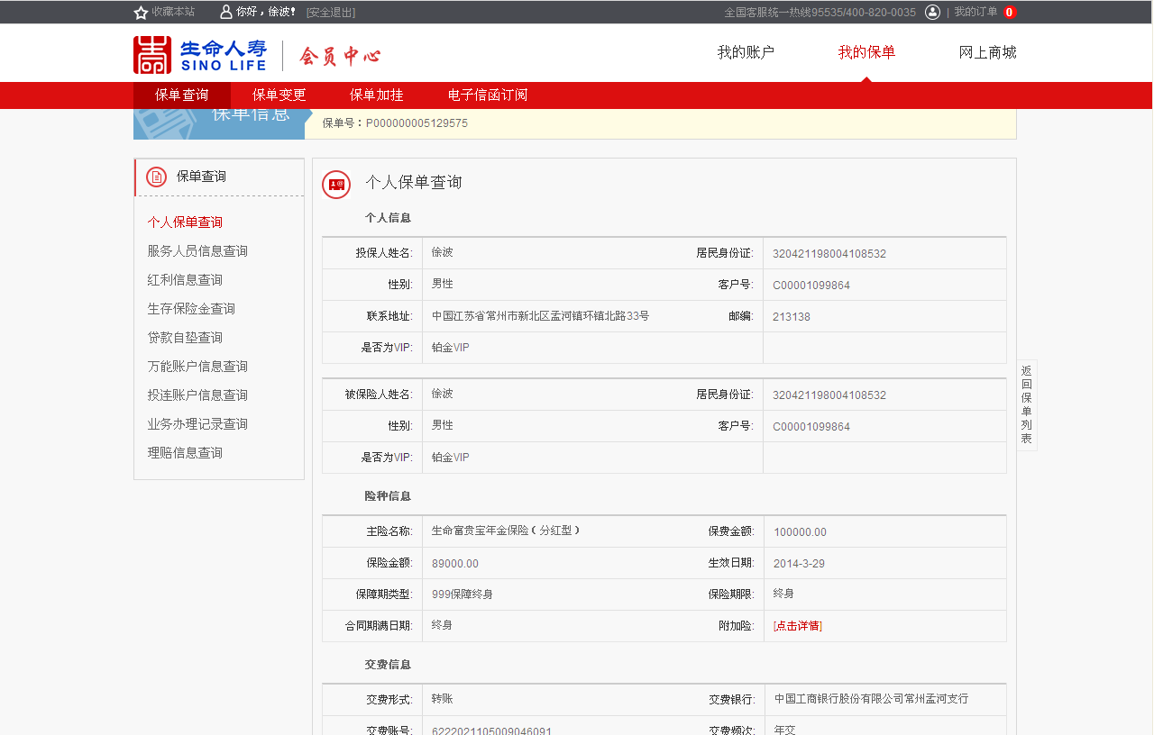Viewport: 1154px width, 735px height.
Task: Open the 电子信函订阅 menu item
Action: pos(487,95)
